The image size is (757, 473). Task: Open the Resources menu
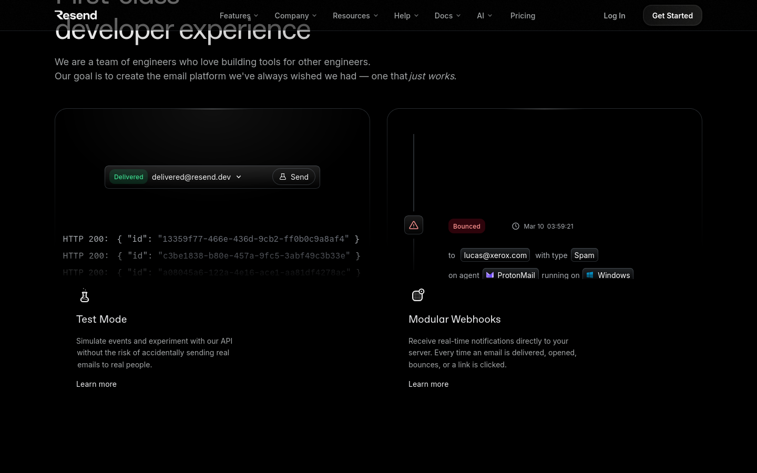click(355, 16)
